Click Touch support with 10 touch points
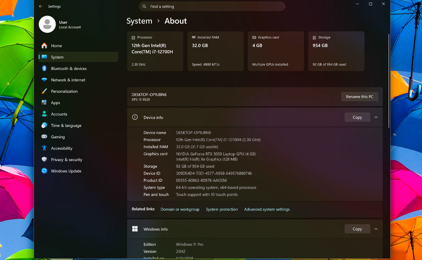 207,195
